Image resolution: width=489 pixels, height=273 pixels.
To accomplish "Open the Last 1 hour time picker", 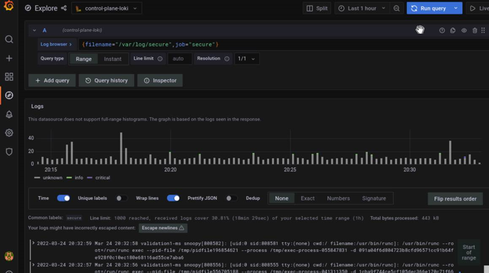I will pyautogui.click(x=362, y=9).
